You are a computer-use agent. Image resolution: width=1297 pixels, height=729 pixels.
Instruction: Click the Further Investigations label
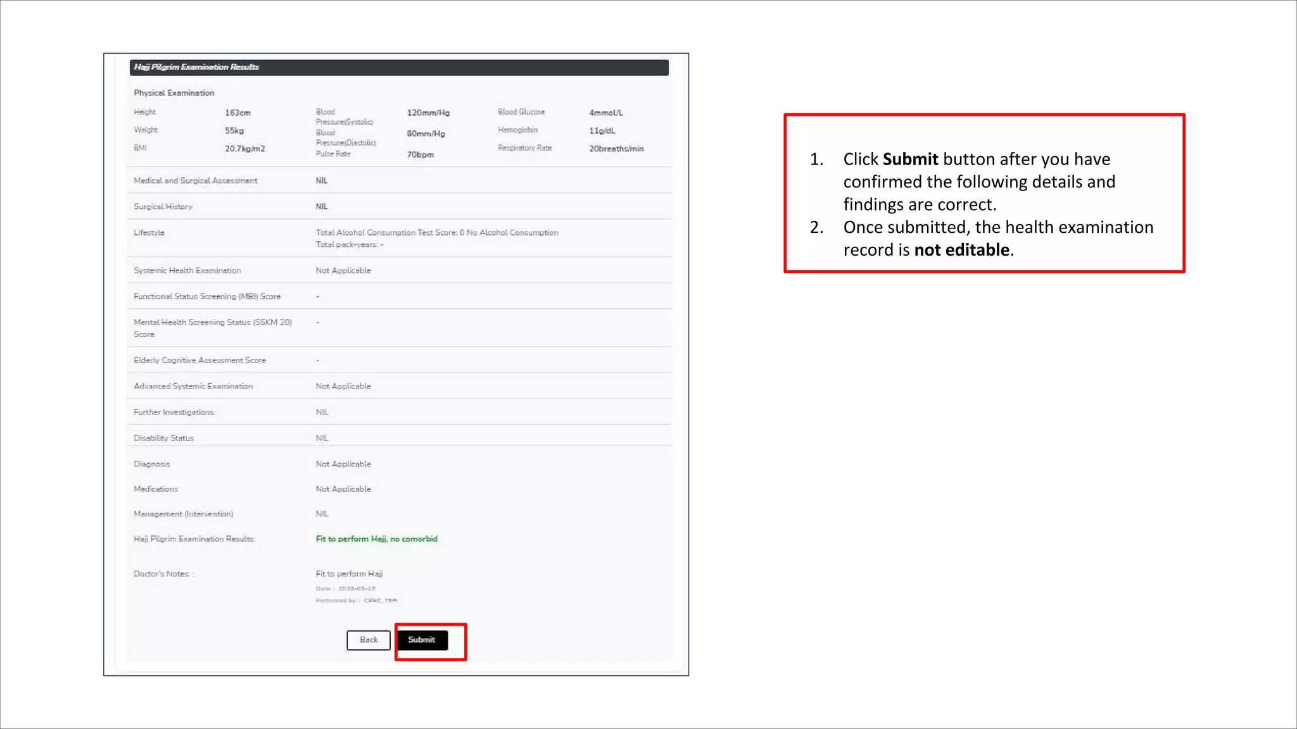coord(174,413)
